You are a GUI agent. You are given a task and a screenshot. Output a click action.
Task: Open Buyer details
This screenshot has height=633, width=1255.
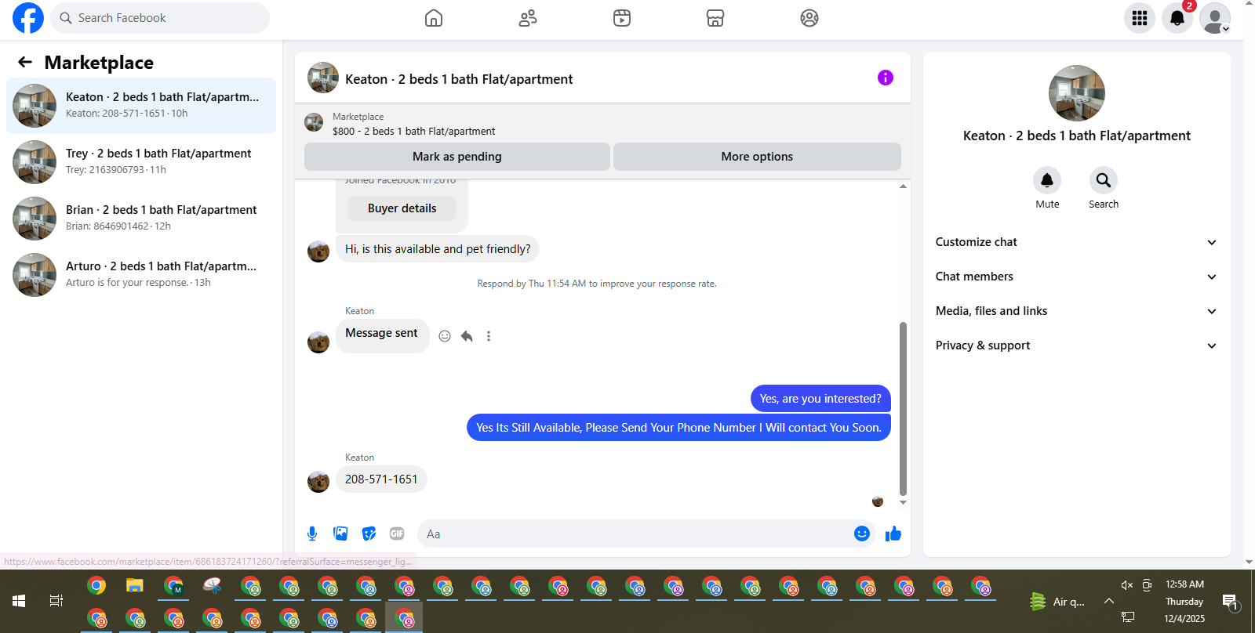point(402,208)
